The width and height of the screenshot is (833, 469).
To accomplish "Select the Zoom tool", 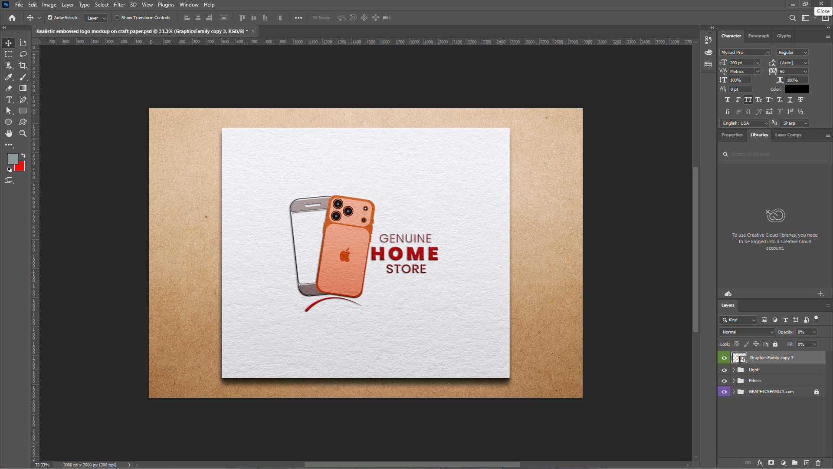I will 23,133.
